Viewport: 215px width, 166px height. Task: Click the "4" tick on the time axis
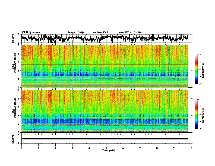pyautogui.click(x=89, y=148)
